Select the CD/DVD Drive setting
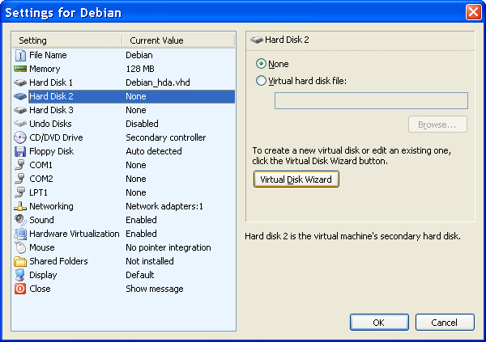The image size is (486, 342). pos(124,137)
